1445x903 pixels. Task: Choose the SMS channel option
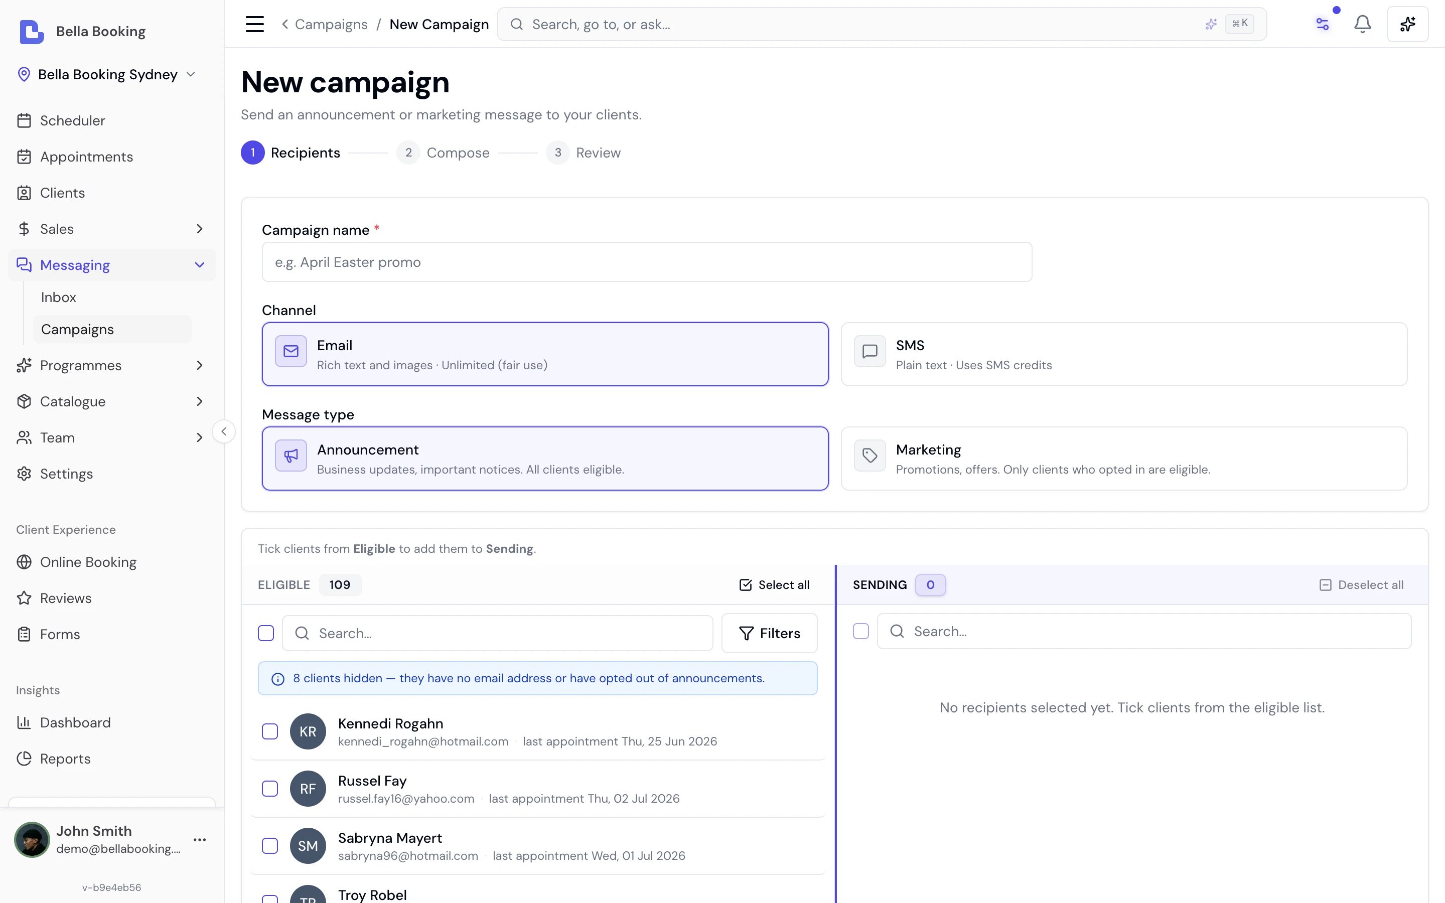pos(1124,354)
